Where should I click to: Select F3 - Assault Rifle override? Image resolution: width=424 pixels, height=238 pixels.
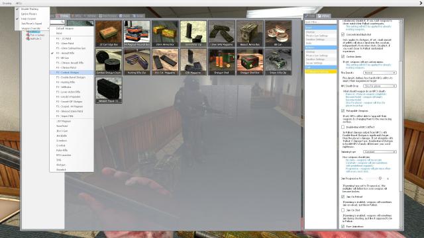point(72,53)
